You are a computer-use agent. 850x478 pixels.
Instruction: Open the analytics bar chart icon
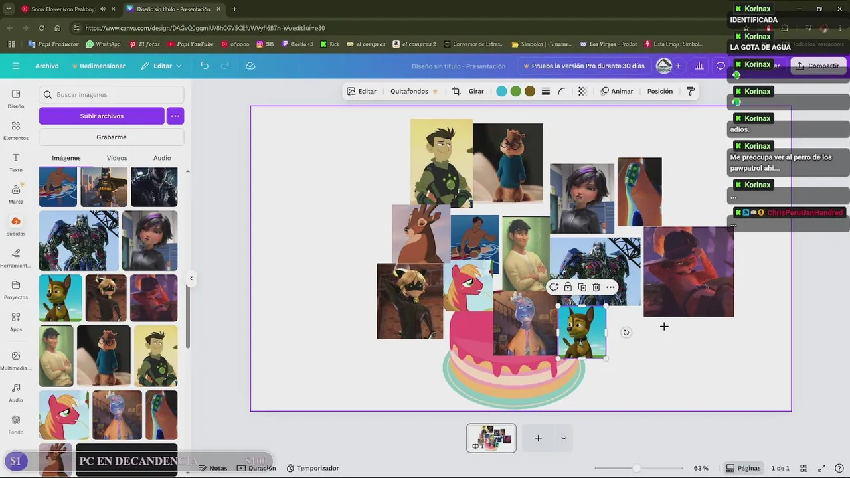point(699,66)
